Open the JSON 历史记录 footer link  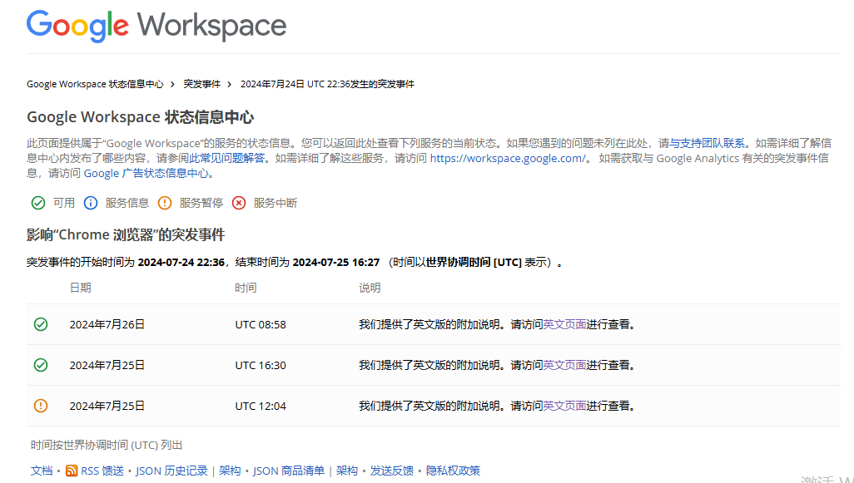[x=171, y=471]
